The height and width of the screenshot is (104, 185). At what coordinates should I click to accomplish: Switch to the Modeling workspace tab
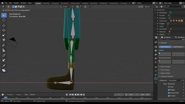pos(46,3)
